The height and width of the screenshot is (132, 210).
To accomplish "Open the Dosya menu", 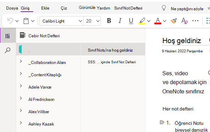I will click(12, 8).
